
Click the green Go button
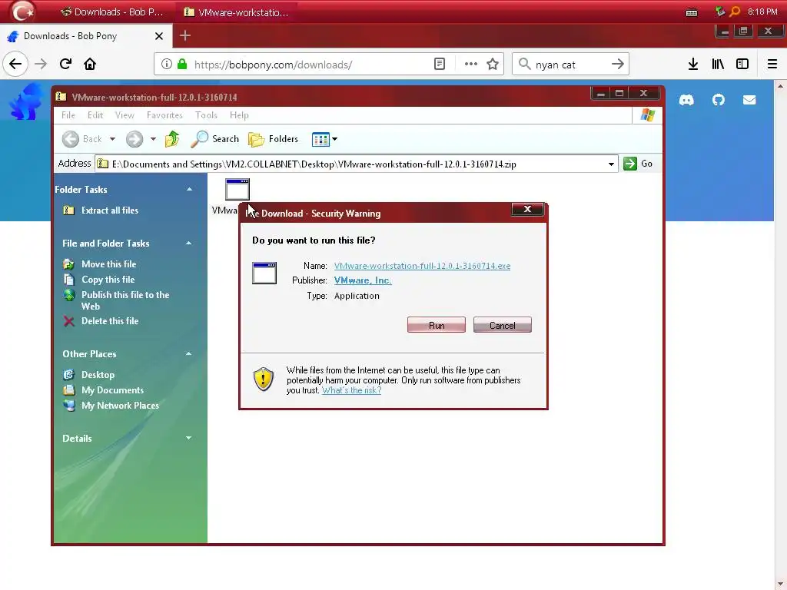(x=638, y=164)
